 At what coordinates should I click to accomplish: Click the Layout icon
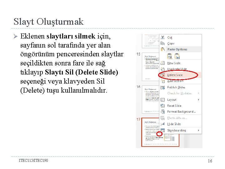point(162,100)
